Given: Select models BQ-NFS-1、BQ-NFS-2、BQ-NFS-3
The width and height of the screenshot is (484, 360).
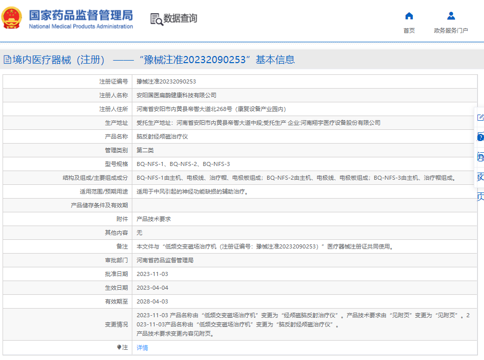Looking at the screenshot, I should coord(183,164).
